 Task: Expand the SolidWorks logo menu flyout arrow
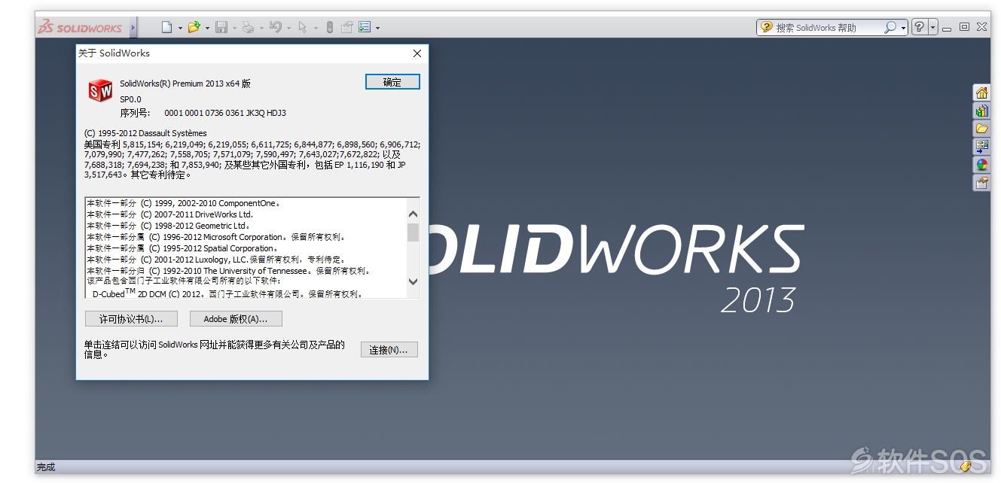[x=133, y=27]
